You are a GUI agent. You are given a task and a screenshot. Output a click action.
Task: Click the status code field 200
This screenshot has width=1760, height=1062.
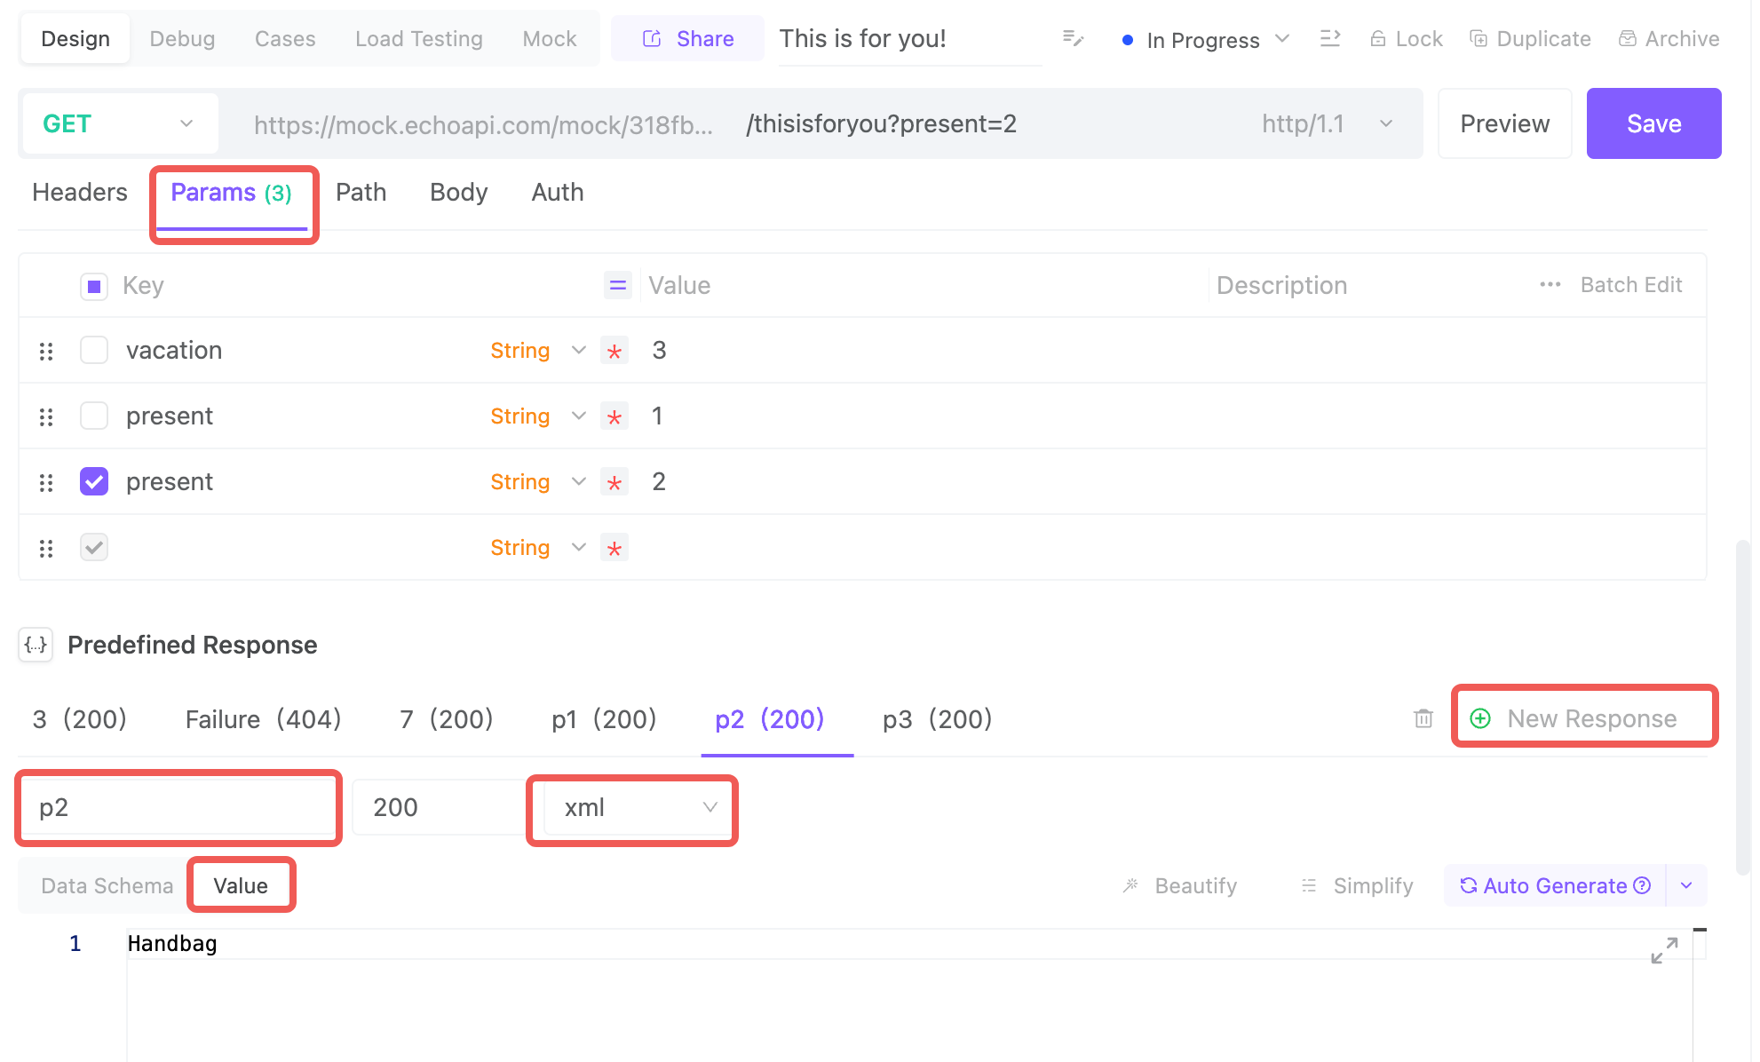click(x=441, y=807)
